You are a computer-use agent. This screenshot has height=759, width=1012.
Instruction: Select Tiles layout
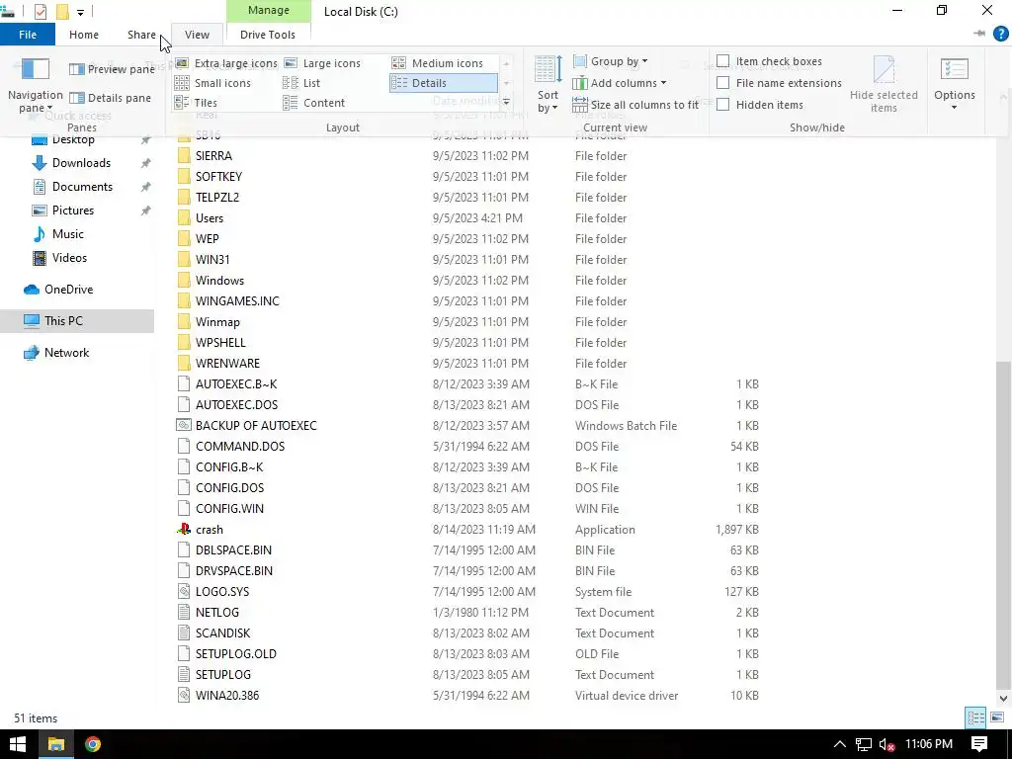click(197, 103)
